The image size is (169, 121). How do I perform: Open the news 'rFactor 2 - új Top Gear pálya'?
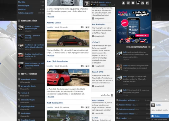pos(34,46)
